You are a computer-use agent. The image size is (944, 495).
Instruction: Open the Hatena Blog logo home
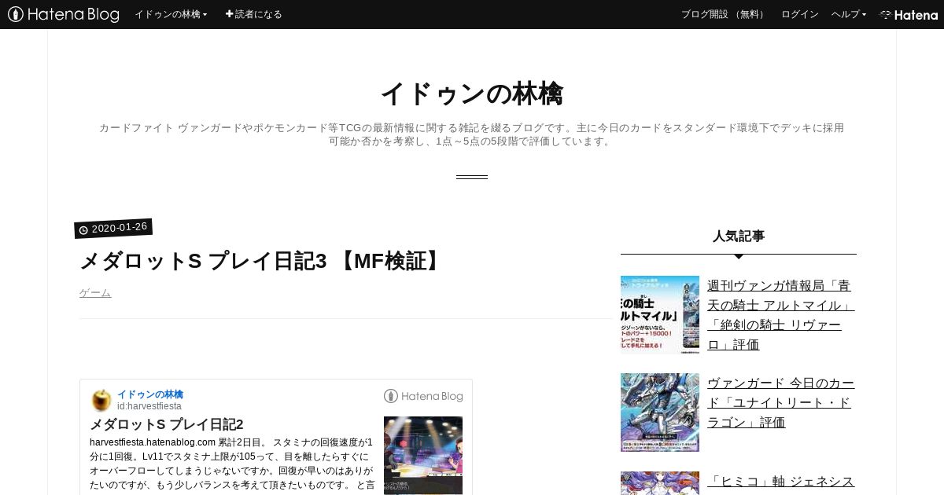click(x=64, y=14)
